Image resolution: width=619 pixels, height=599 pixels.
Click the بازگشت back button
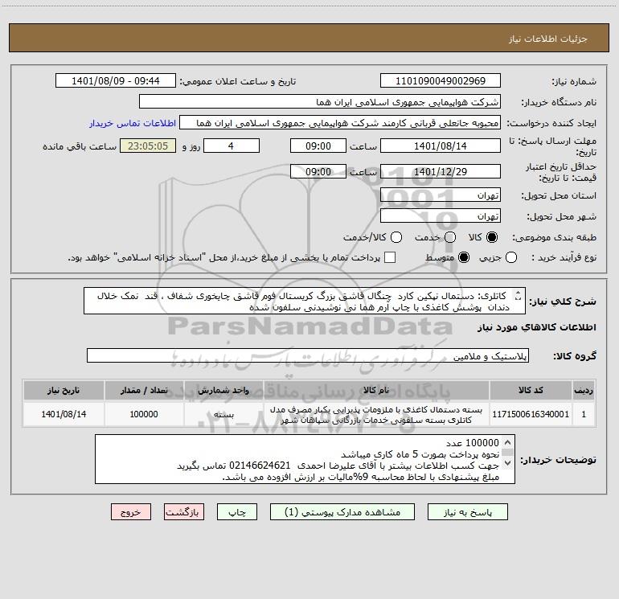point(184,512)
